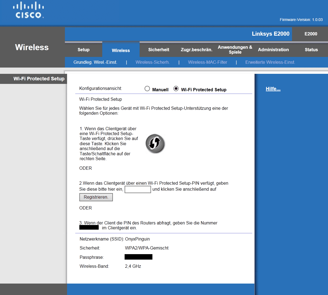Focus the WPS client PIN input field
Screen dimensions: 328x295
tap(138, 189)
